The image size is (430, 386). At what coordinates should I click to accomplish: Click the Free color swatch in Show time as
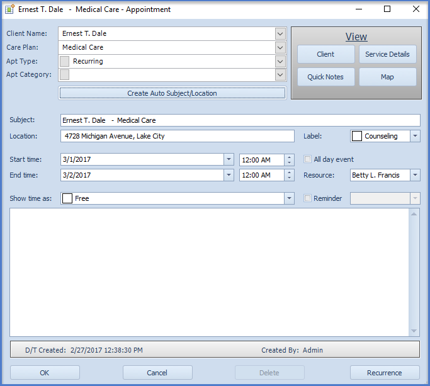(x=67, y=198)
